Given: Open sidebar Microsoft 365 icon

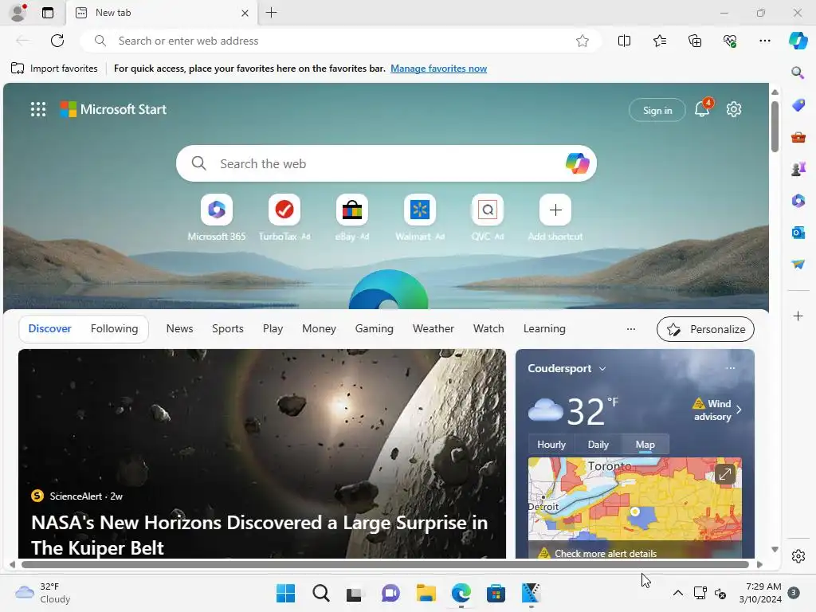Looking at the screenshot, I should coord(798,200).
